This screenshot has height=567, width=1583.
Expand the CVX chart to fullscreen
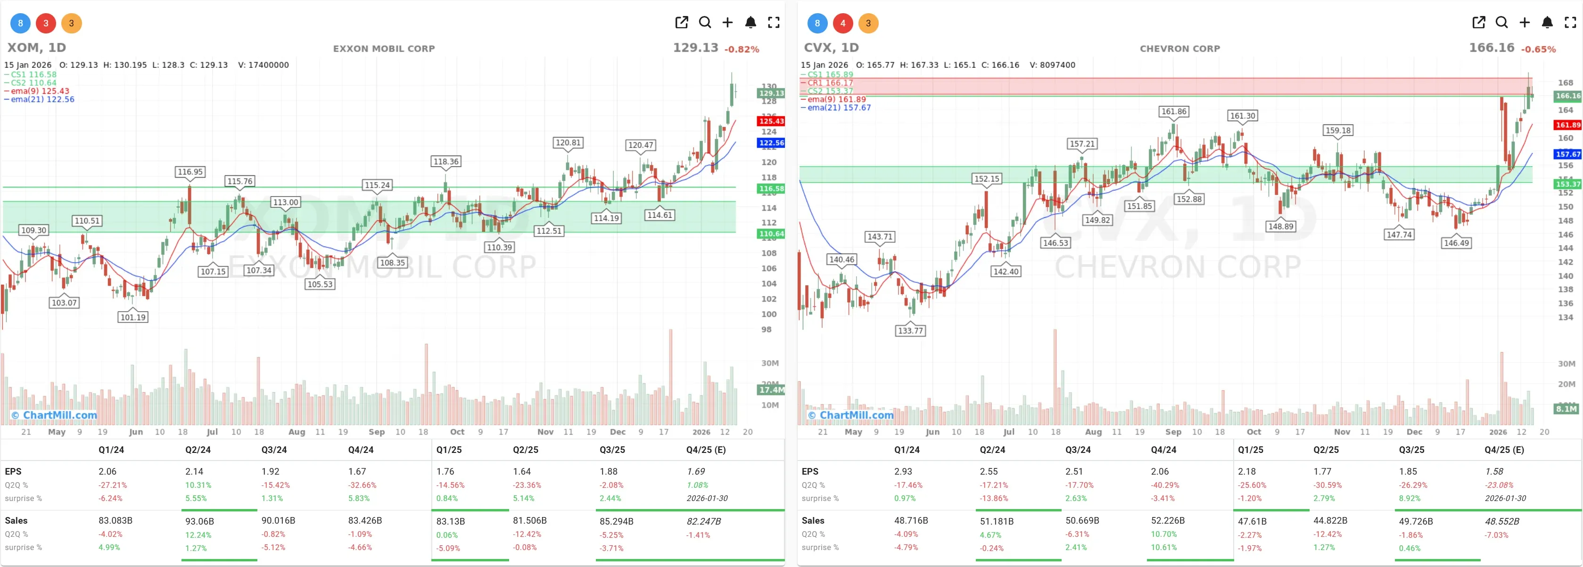(x=1569, y=22)
